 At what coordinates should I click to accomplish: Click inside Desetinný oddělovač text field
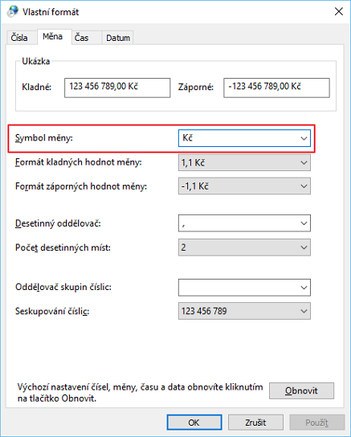tap(239, 223)
